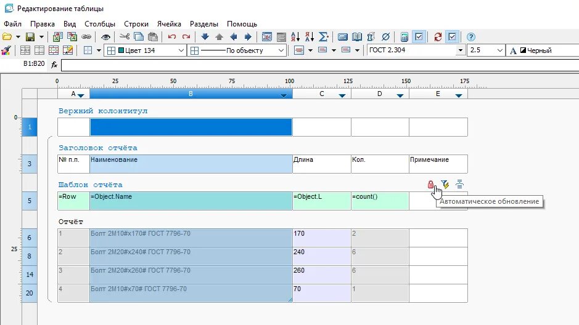Click the blue left arrow icon
This screenshot has width=579, height=325.
[233, 37]
